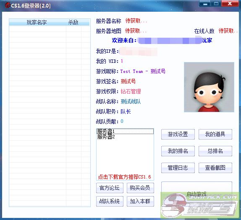
Task: Click the CS1.6 launcher title bar icon
Action: coord(7,5)
